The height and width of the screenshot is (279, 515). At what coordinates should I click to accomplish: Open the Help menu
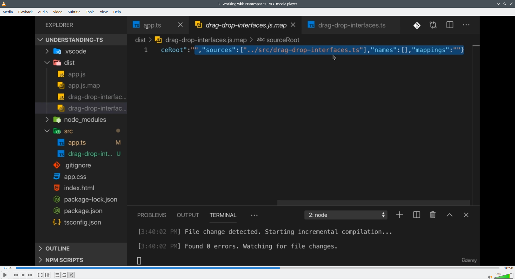(x=117, y=12)
